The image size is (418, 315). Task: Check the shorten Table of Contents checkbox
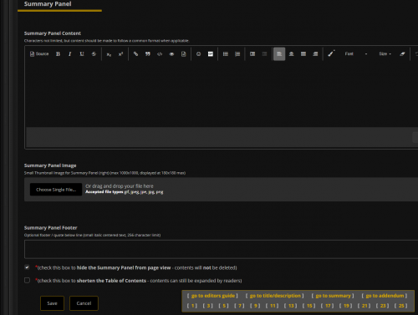(x=27, y=280)
